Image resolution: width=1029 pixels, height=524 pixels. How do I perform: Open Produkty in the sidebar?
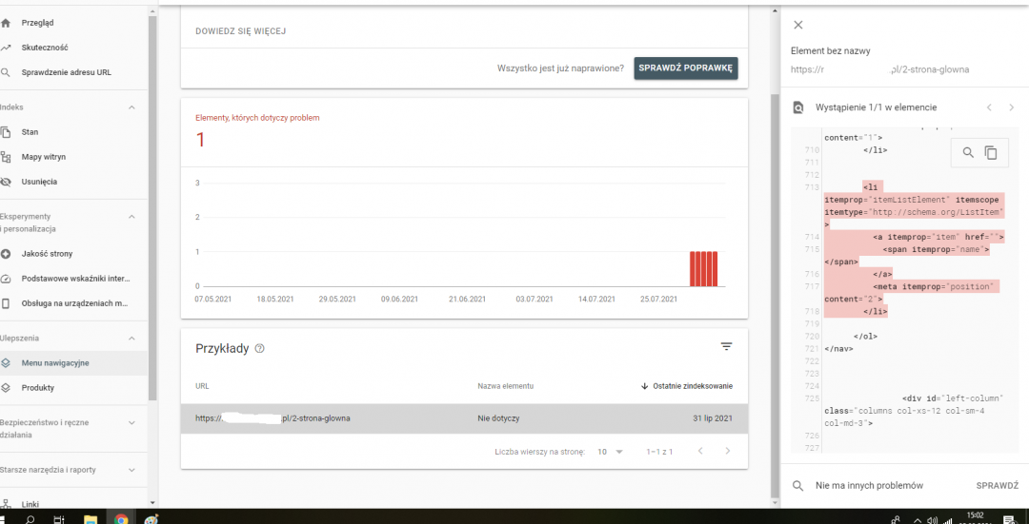point(38,388)
